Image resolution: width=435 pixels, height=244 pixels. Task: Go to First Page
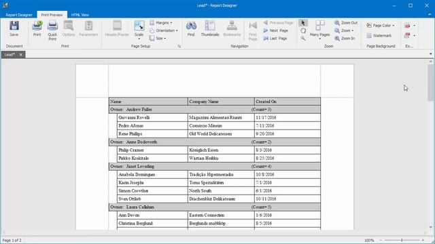tap(253, 30)
